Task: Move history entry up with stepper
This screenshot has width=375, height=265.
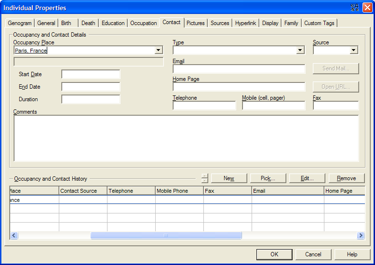Action: 205,176
